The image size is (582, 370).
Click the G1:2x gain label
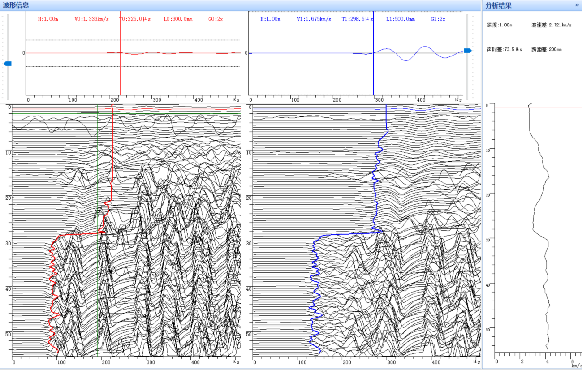pos(438,19)
